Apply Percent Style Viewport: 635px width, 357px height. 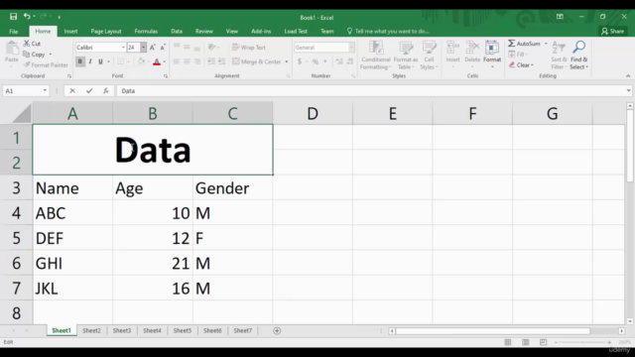point(316,61)
